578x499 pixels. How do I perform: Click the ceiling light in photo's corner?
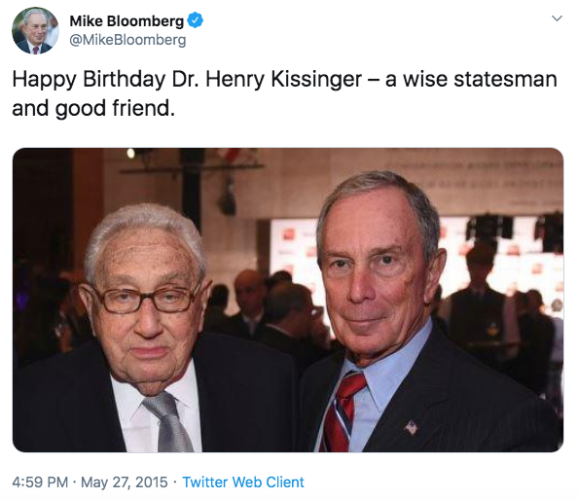(130, 154)
